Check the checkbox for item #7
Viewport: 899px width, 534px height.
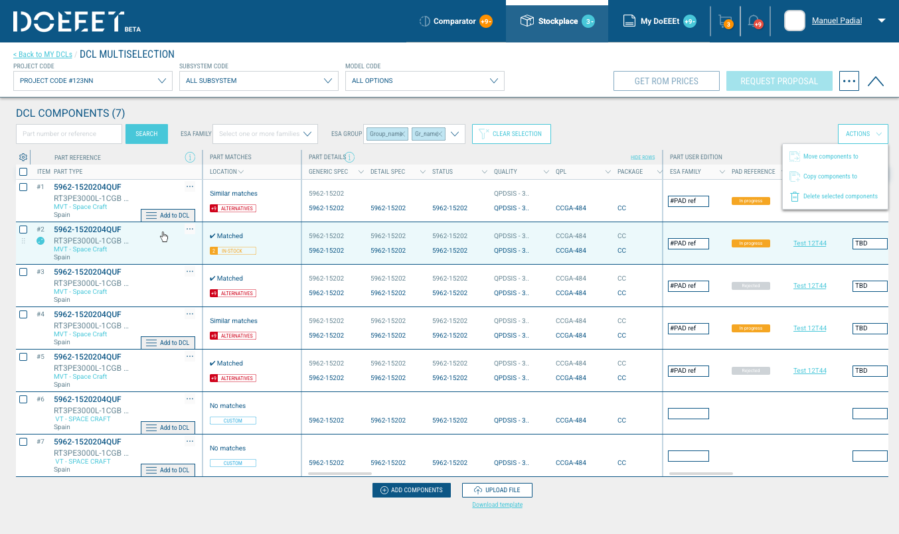[23, 442]
